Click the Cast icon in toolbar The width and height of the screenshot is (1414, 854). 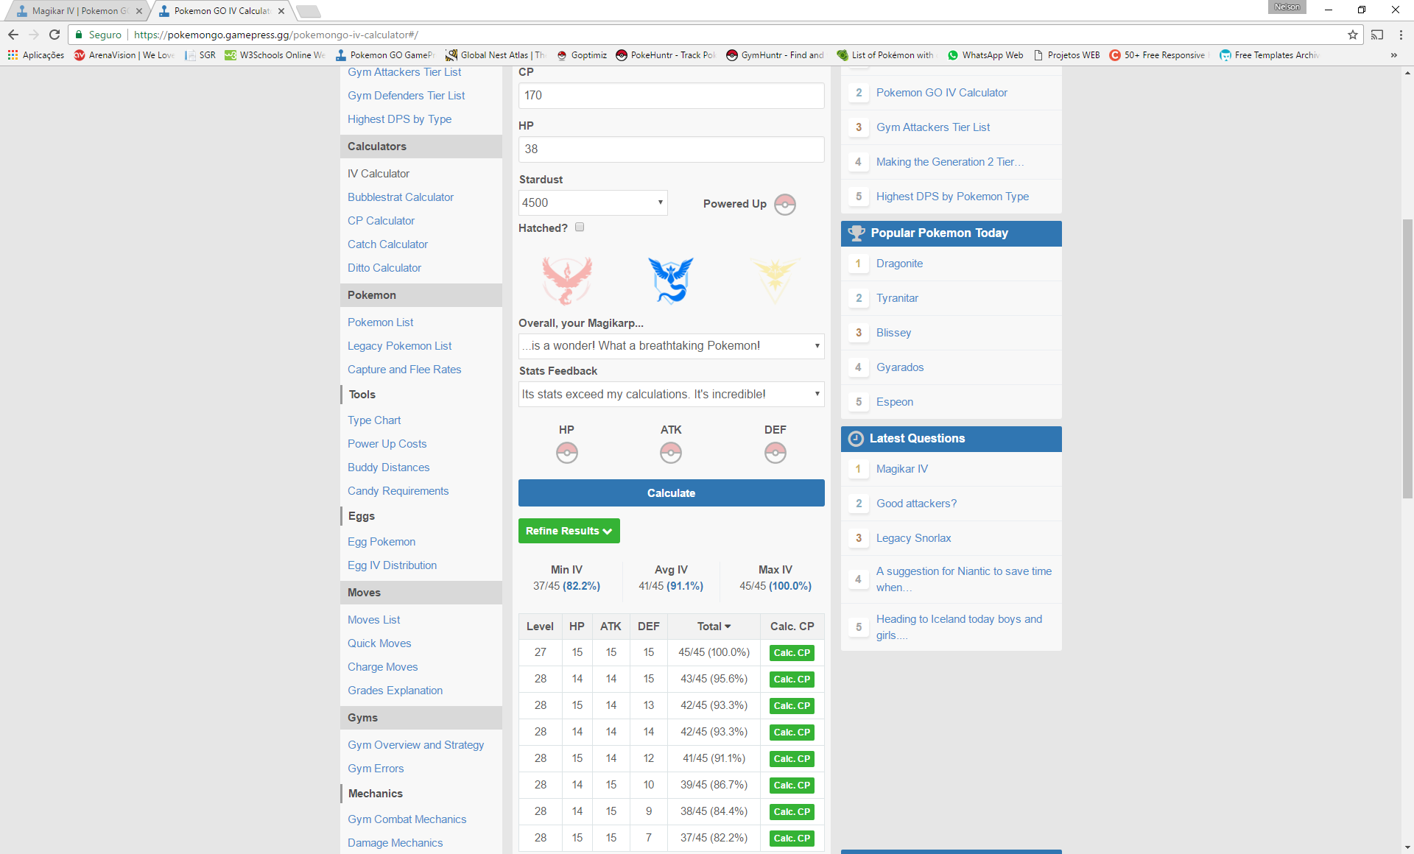click(x=1377, y=35)
